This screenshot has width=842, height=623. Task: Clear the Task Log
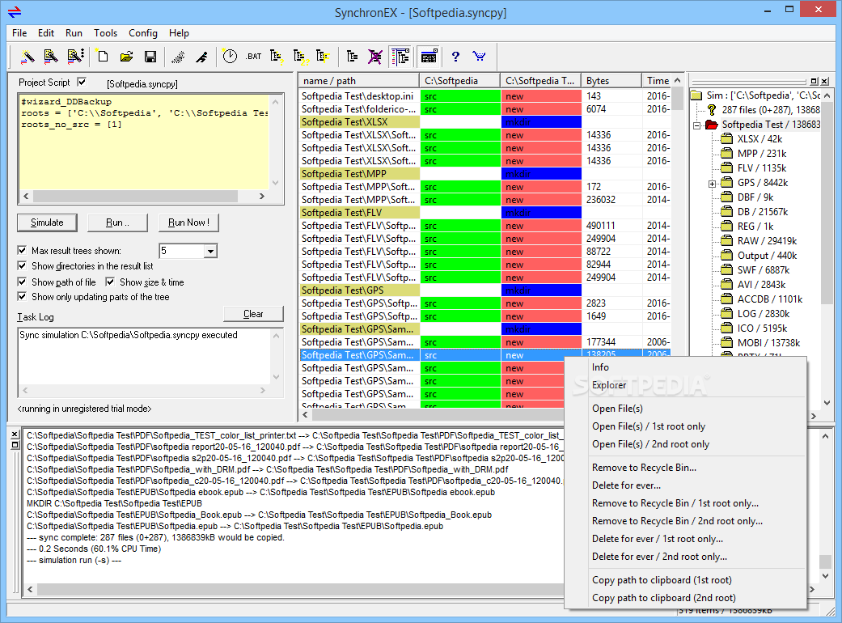[x=253, y=314]
